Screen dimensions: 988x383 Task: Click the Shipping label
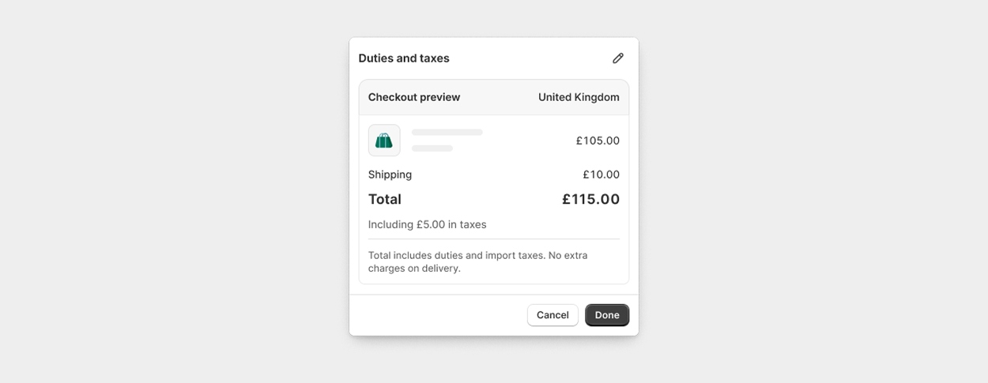pos(390,175)
